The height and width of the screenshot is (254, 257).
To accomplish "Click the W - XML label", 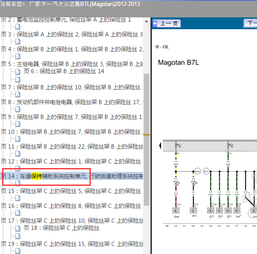I will (x=162, y=47).
